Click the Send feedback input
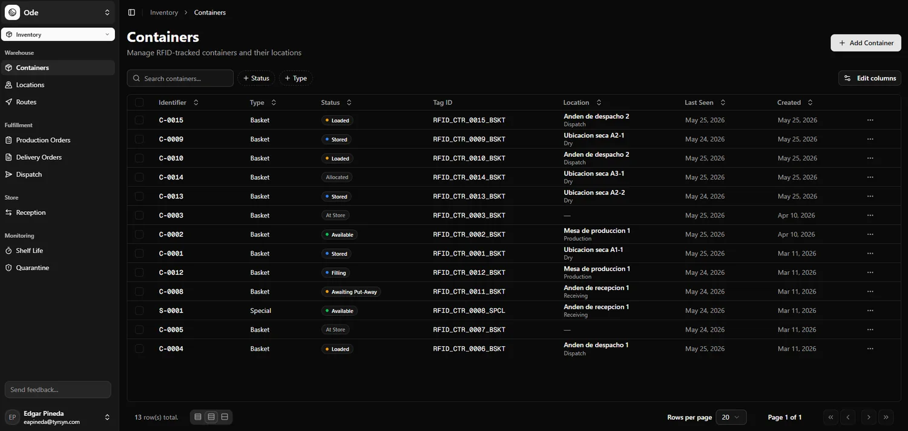 pyautogui.click(x=58, y=390)
